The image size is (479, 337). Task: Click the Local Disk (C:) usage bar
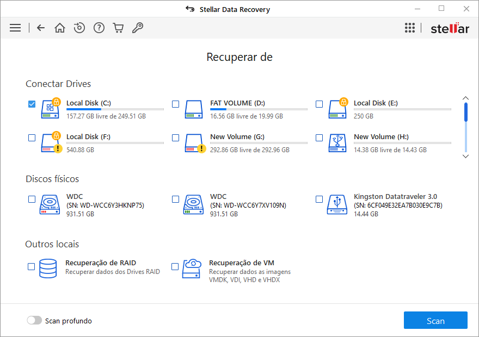point(115,109)
